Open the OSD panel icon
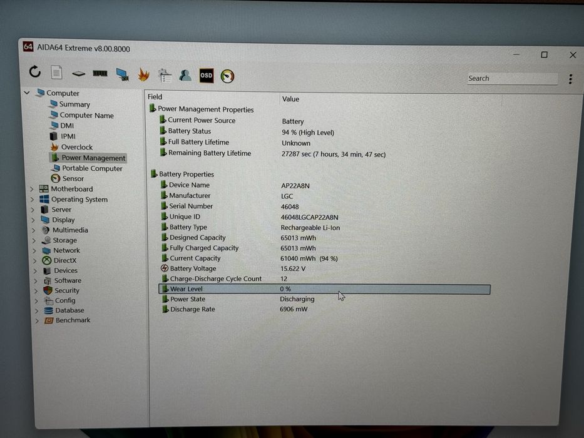This screenshot has width=584, height=438. 207,76
